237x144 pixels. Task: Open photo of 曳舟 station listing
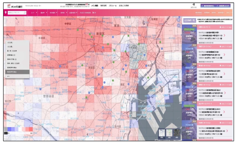click(x=189, y=53)
